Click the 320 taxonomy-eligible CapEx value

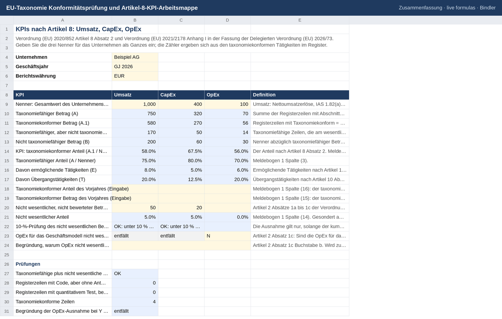181,114
